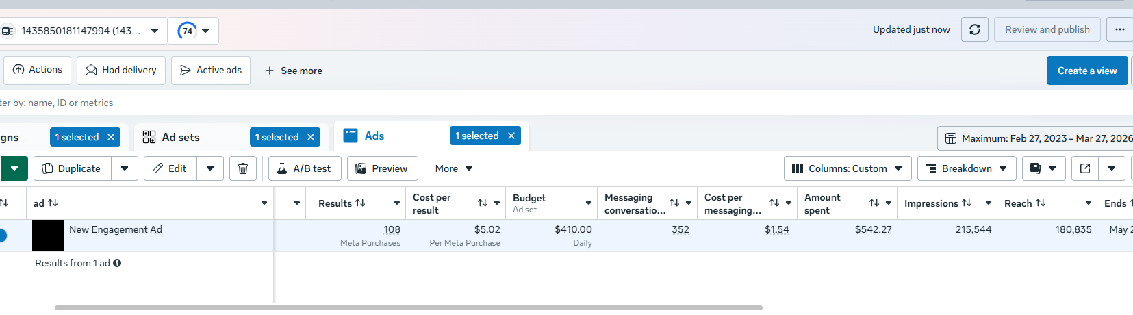Sort by the Results column arrows
Image resolution: width=1133 pixels, height=315 pixels.
pyautogui.click(x=360, y=203)
